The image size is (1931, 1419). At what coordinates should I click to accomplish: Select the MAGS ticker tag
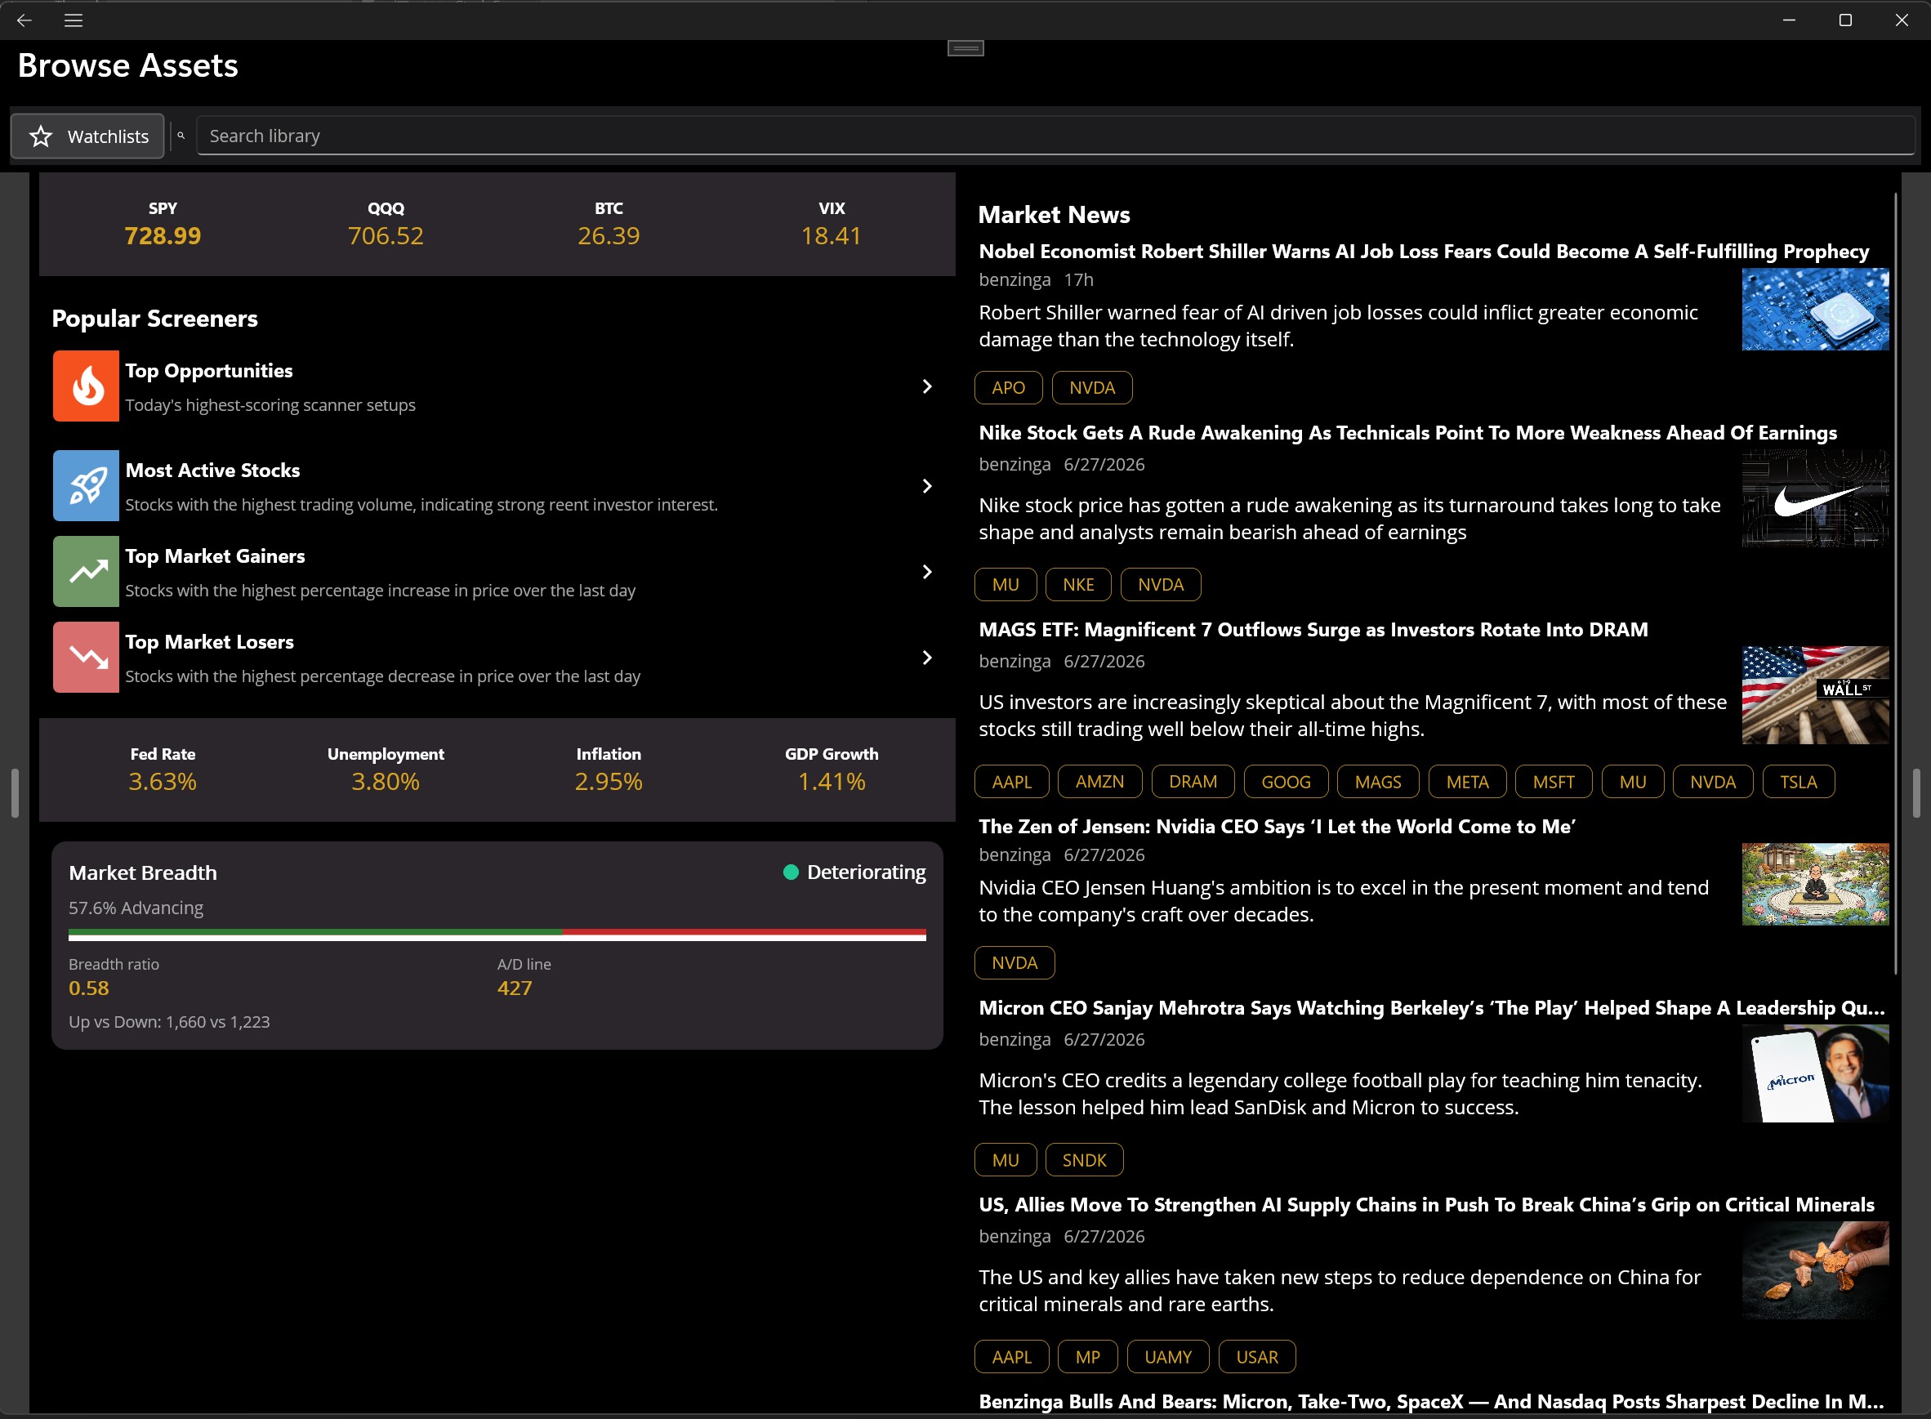point(1378,782)
